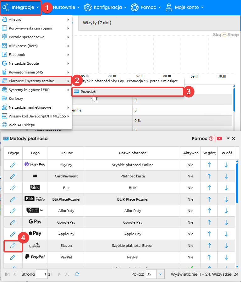Expand the Moje konto menu
241x282 pixels.
pyautogui.click(x=184, y=7)
